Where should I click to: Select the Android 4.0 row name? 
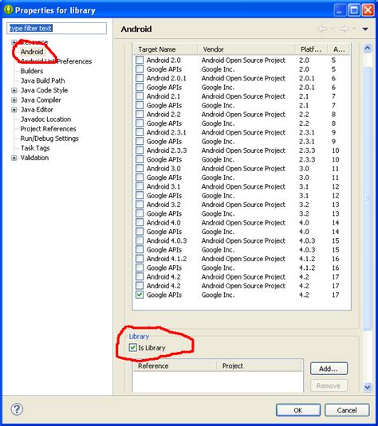coord(163,222)
